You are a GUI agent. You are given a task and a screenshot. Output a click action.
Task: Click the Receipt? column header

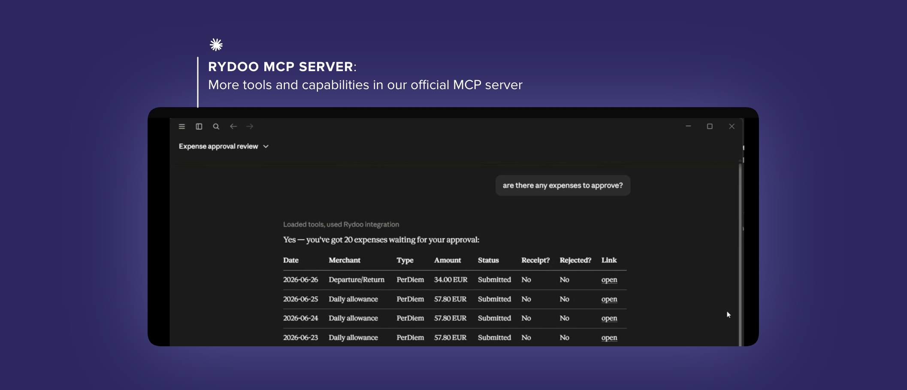(535, 260)
